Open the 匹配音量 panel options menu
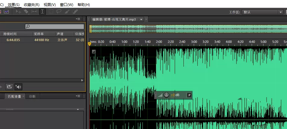 click(x=78, y=96)
